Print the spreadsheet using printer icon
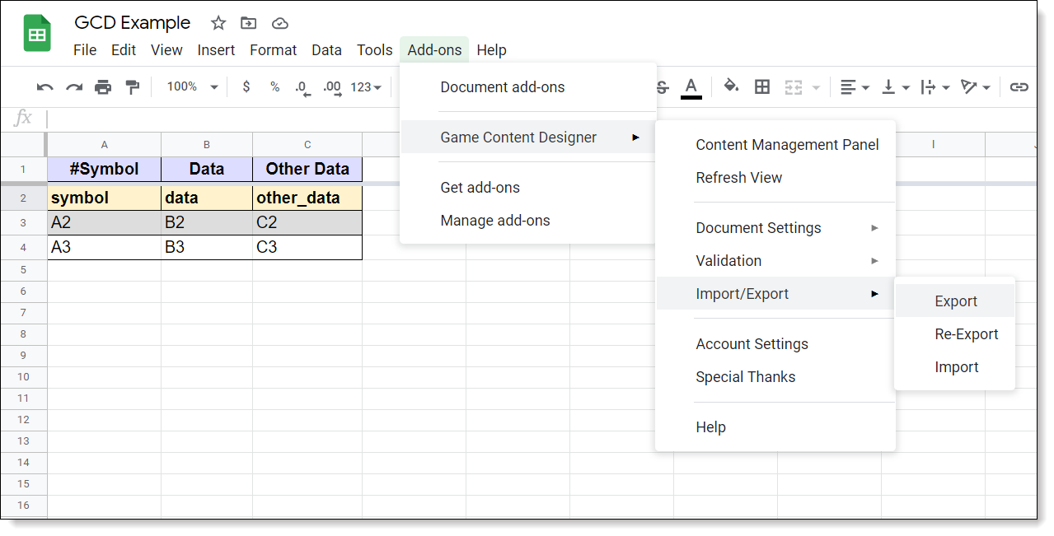Viewport: 1054px width, 536px height. 103,87
